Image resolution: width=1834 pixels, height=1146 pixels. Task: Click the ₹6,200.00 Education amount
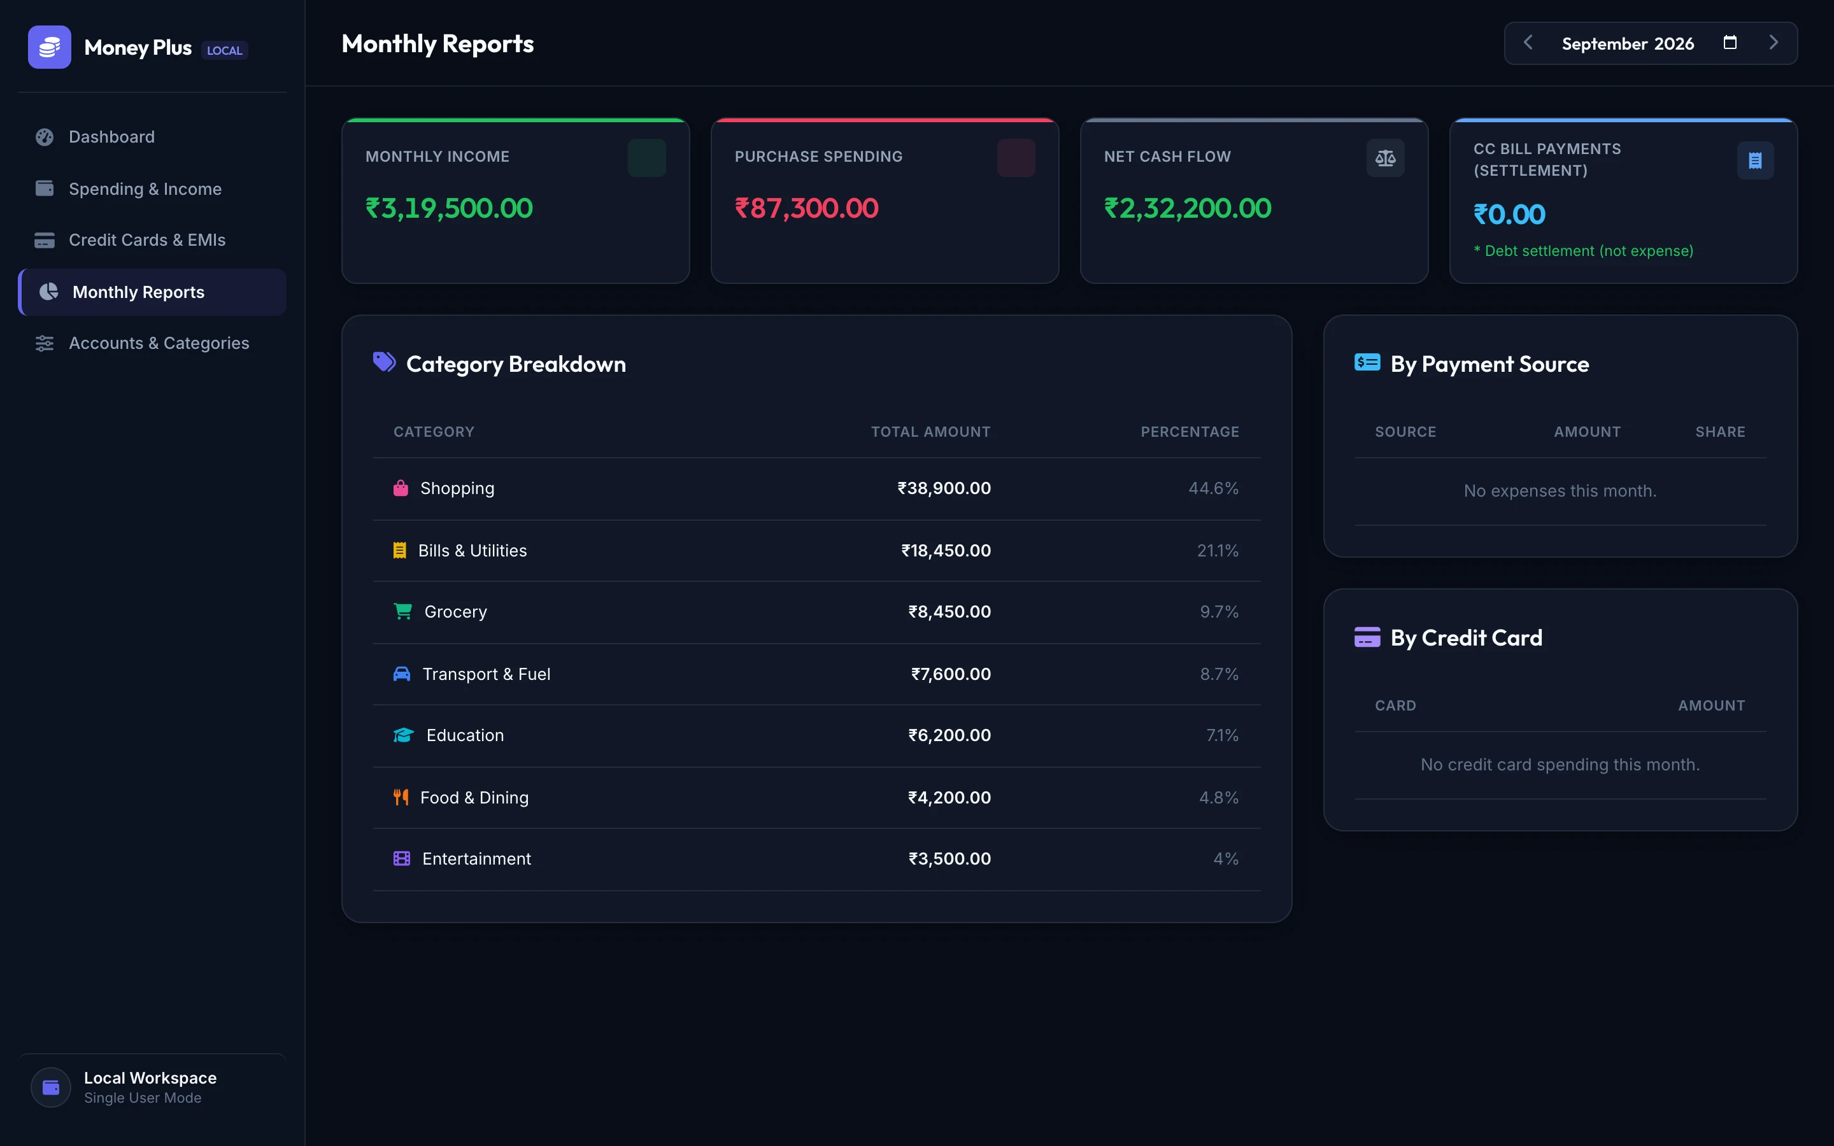click(949, 735)
